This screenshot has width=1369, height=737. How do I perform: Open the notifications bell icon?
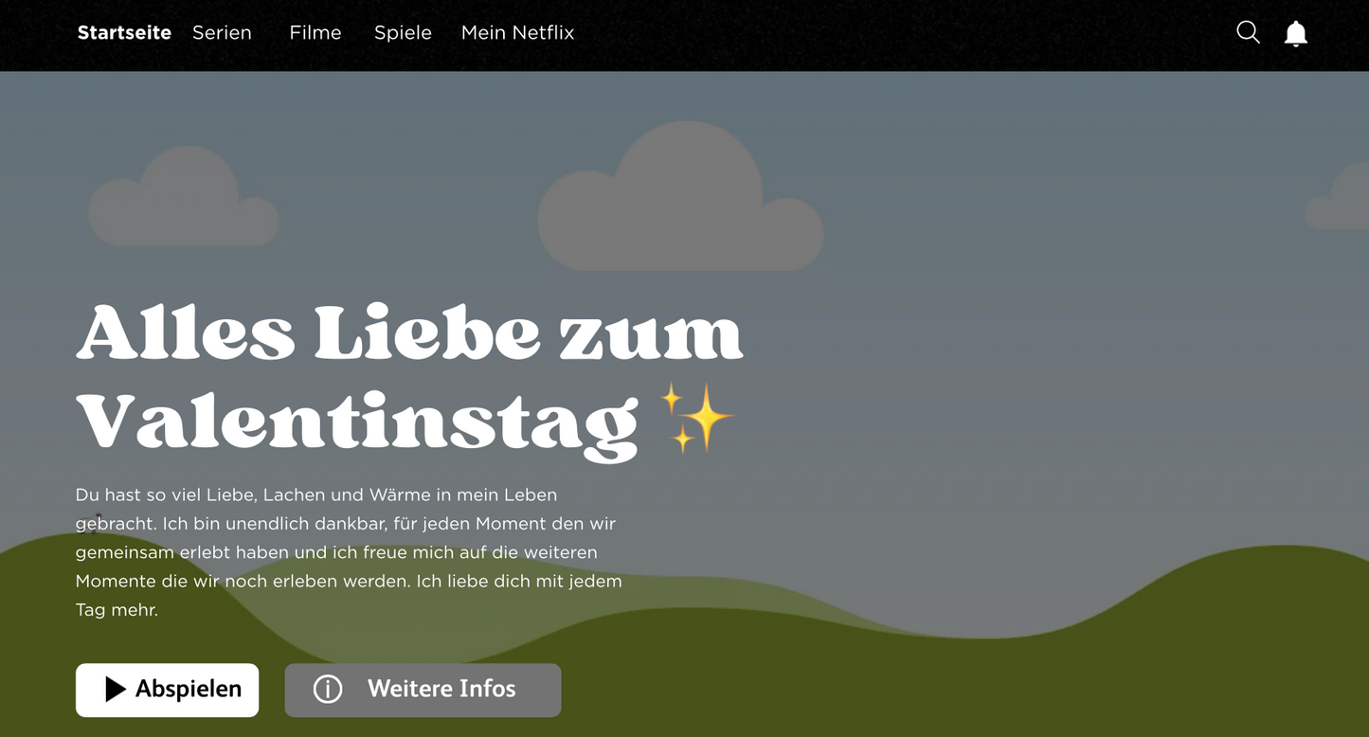pos(1296,32)
